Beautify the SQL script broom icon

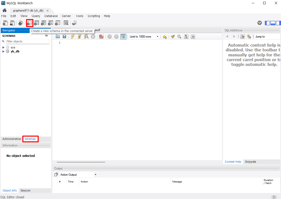click(173, 37)
